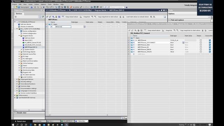
Task: Open Devices & networks in project tree
Action: pos(27,27)
